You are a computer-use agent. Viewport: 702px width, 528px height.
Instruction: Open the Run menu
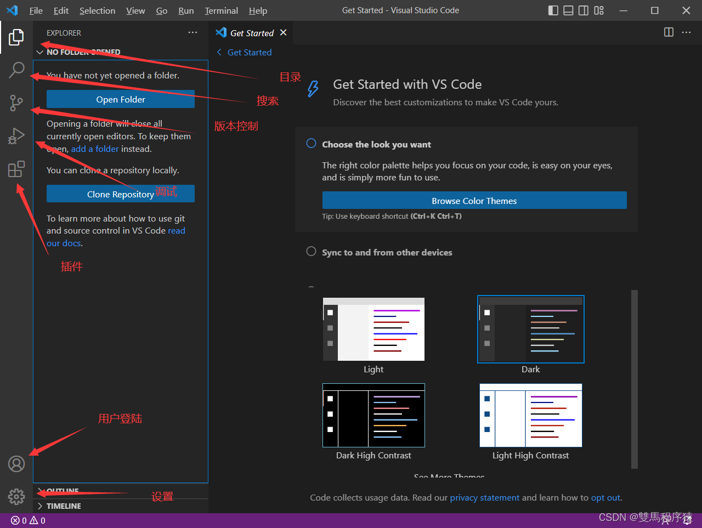point(186,10)
